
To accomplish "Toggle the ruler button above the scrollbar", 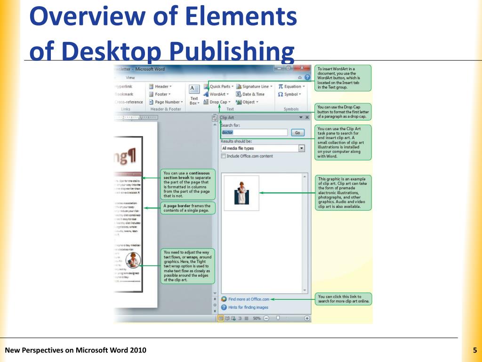I will [x=215, y=118].
